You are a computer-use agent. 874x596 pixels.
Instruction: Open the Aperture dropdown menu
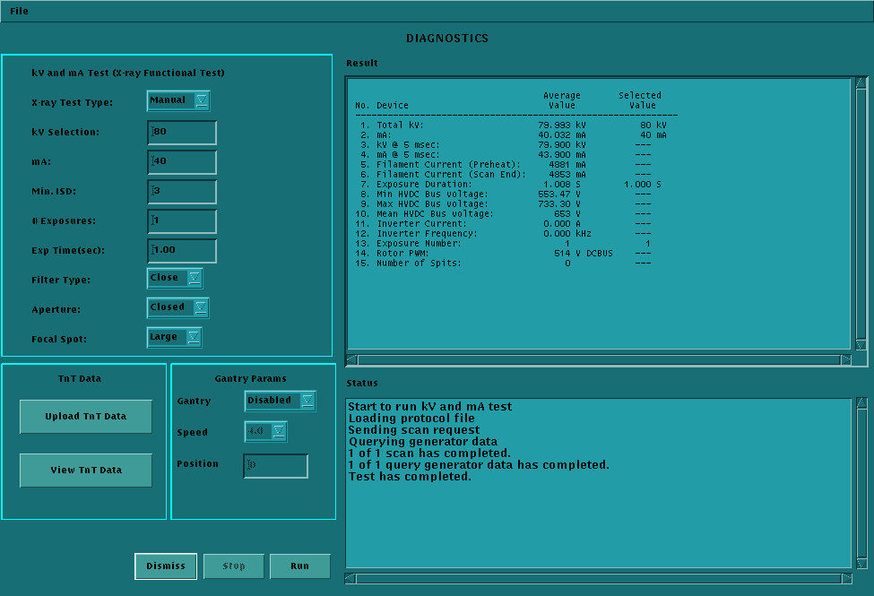(178, 307)
